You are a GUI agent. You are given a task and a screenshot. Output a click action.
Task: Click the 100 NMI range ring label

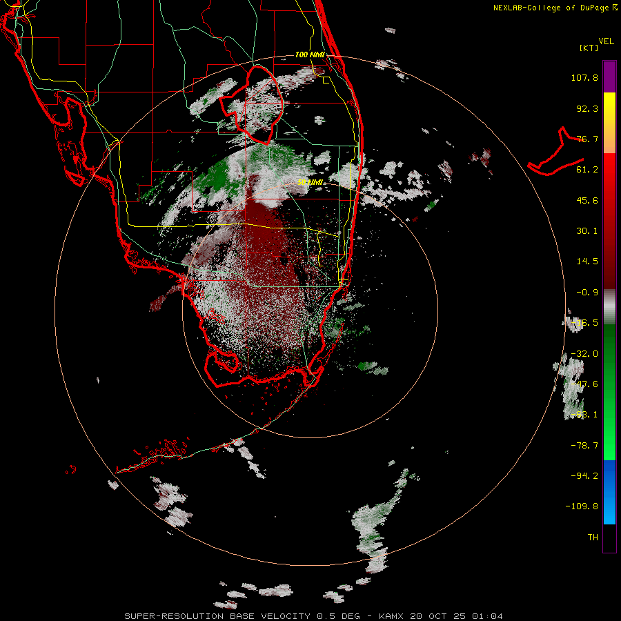[310, 55]
